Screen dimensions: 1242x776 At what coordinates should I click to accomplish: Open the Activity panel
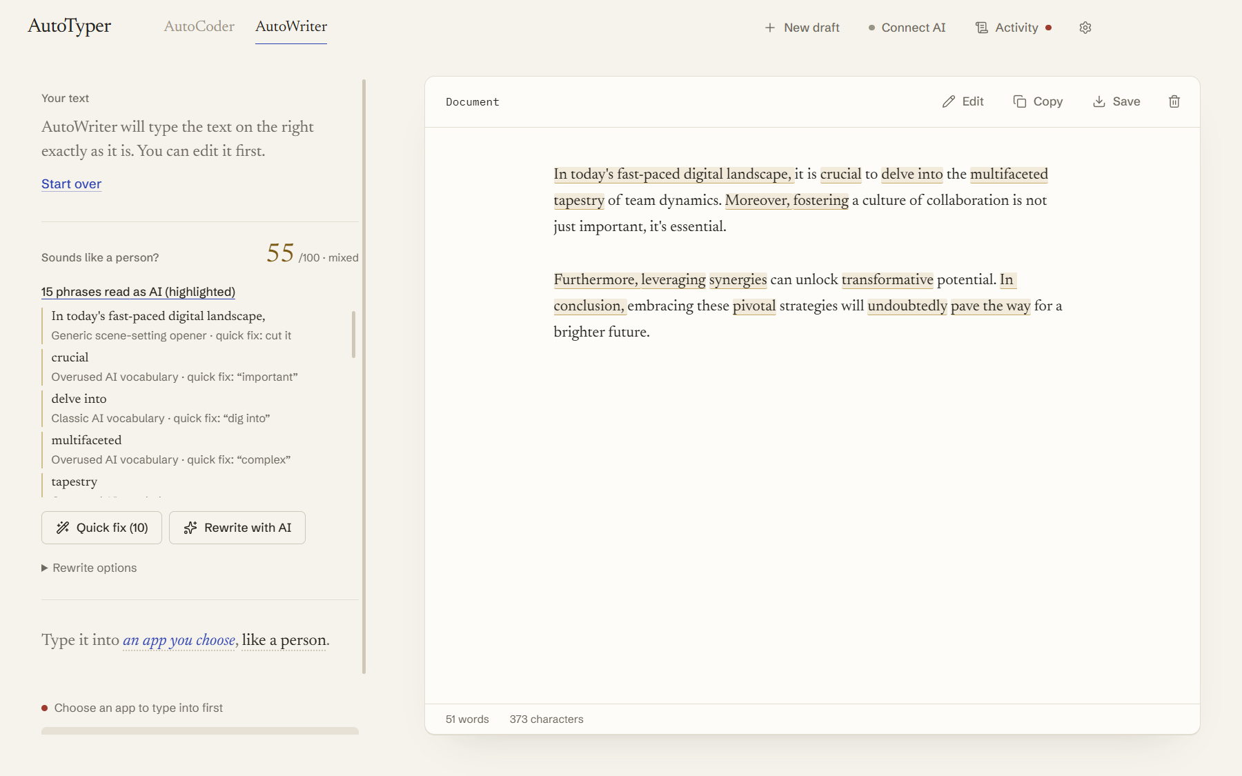coord(1014,28)
